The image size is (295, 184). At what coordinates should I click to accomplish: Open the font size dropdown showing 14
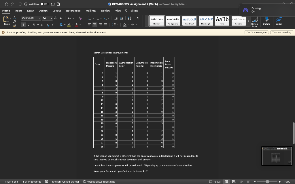click(52, 18)
